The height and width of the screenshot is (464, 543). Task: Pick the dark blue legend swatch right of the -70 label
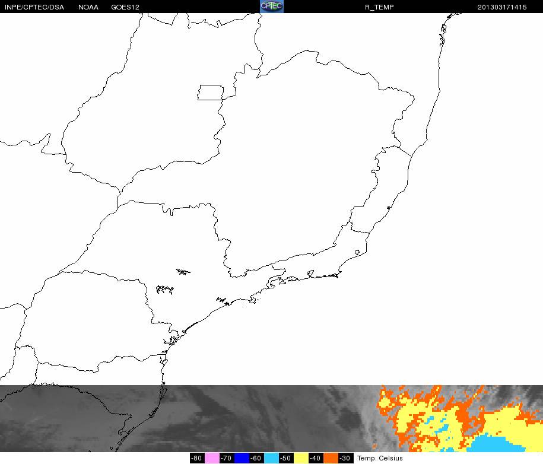(242, 458)
